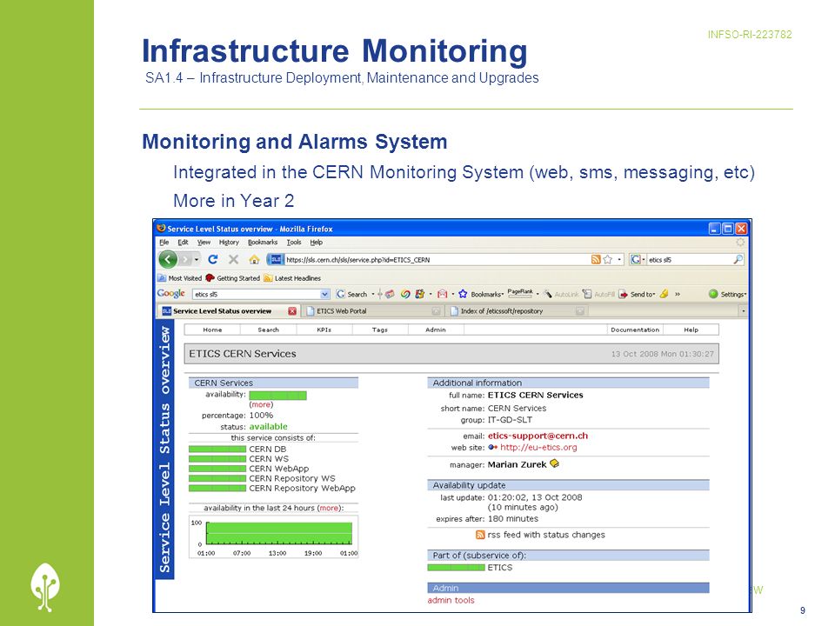This screenshot has height=626, width=835.
Task: Open Google toolbar Bookmarks star menu
Action: (480, 294)
